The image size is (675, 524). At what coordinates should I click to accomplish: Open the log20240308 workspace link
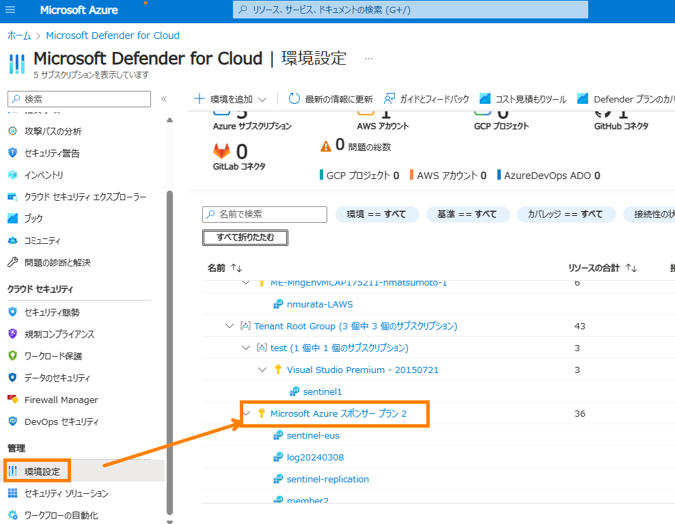coord(315,457)
